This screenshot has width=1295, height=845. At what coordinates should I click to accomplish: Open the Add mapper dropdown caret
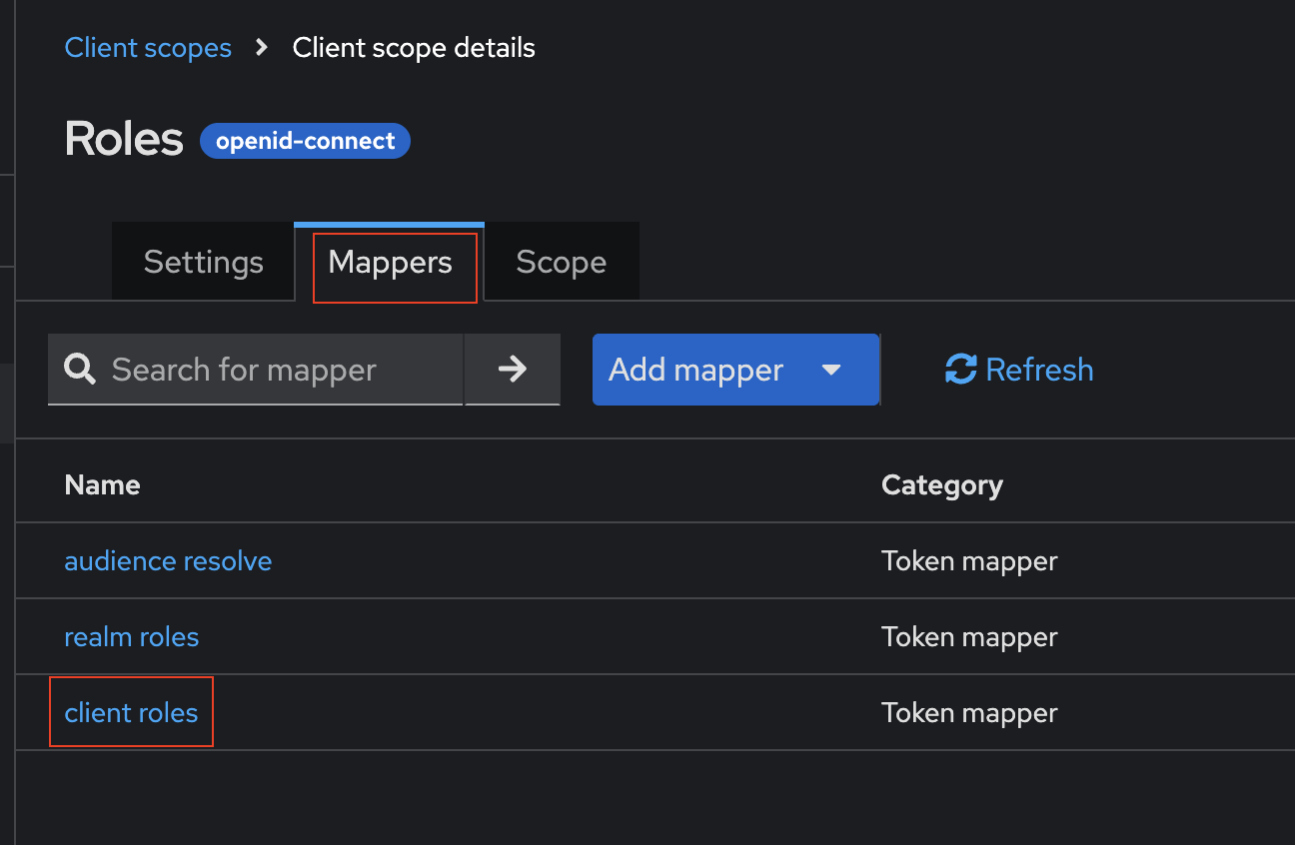point(830,370)
